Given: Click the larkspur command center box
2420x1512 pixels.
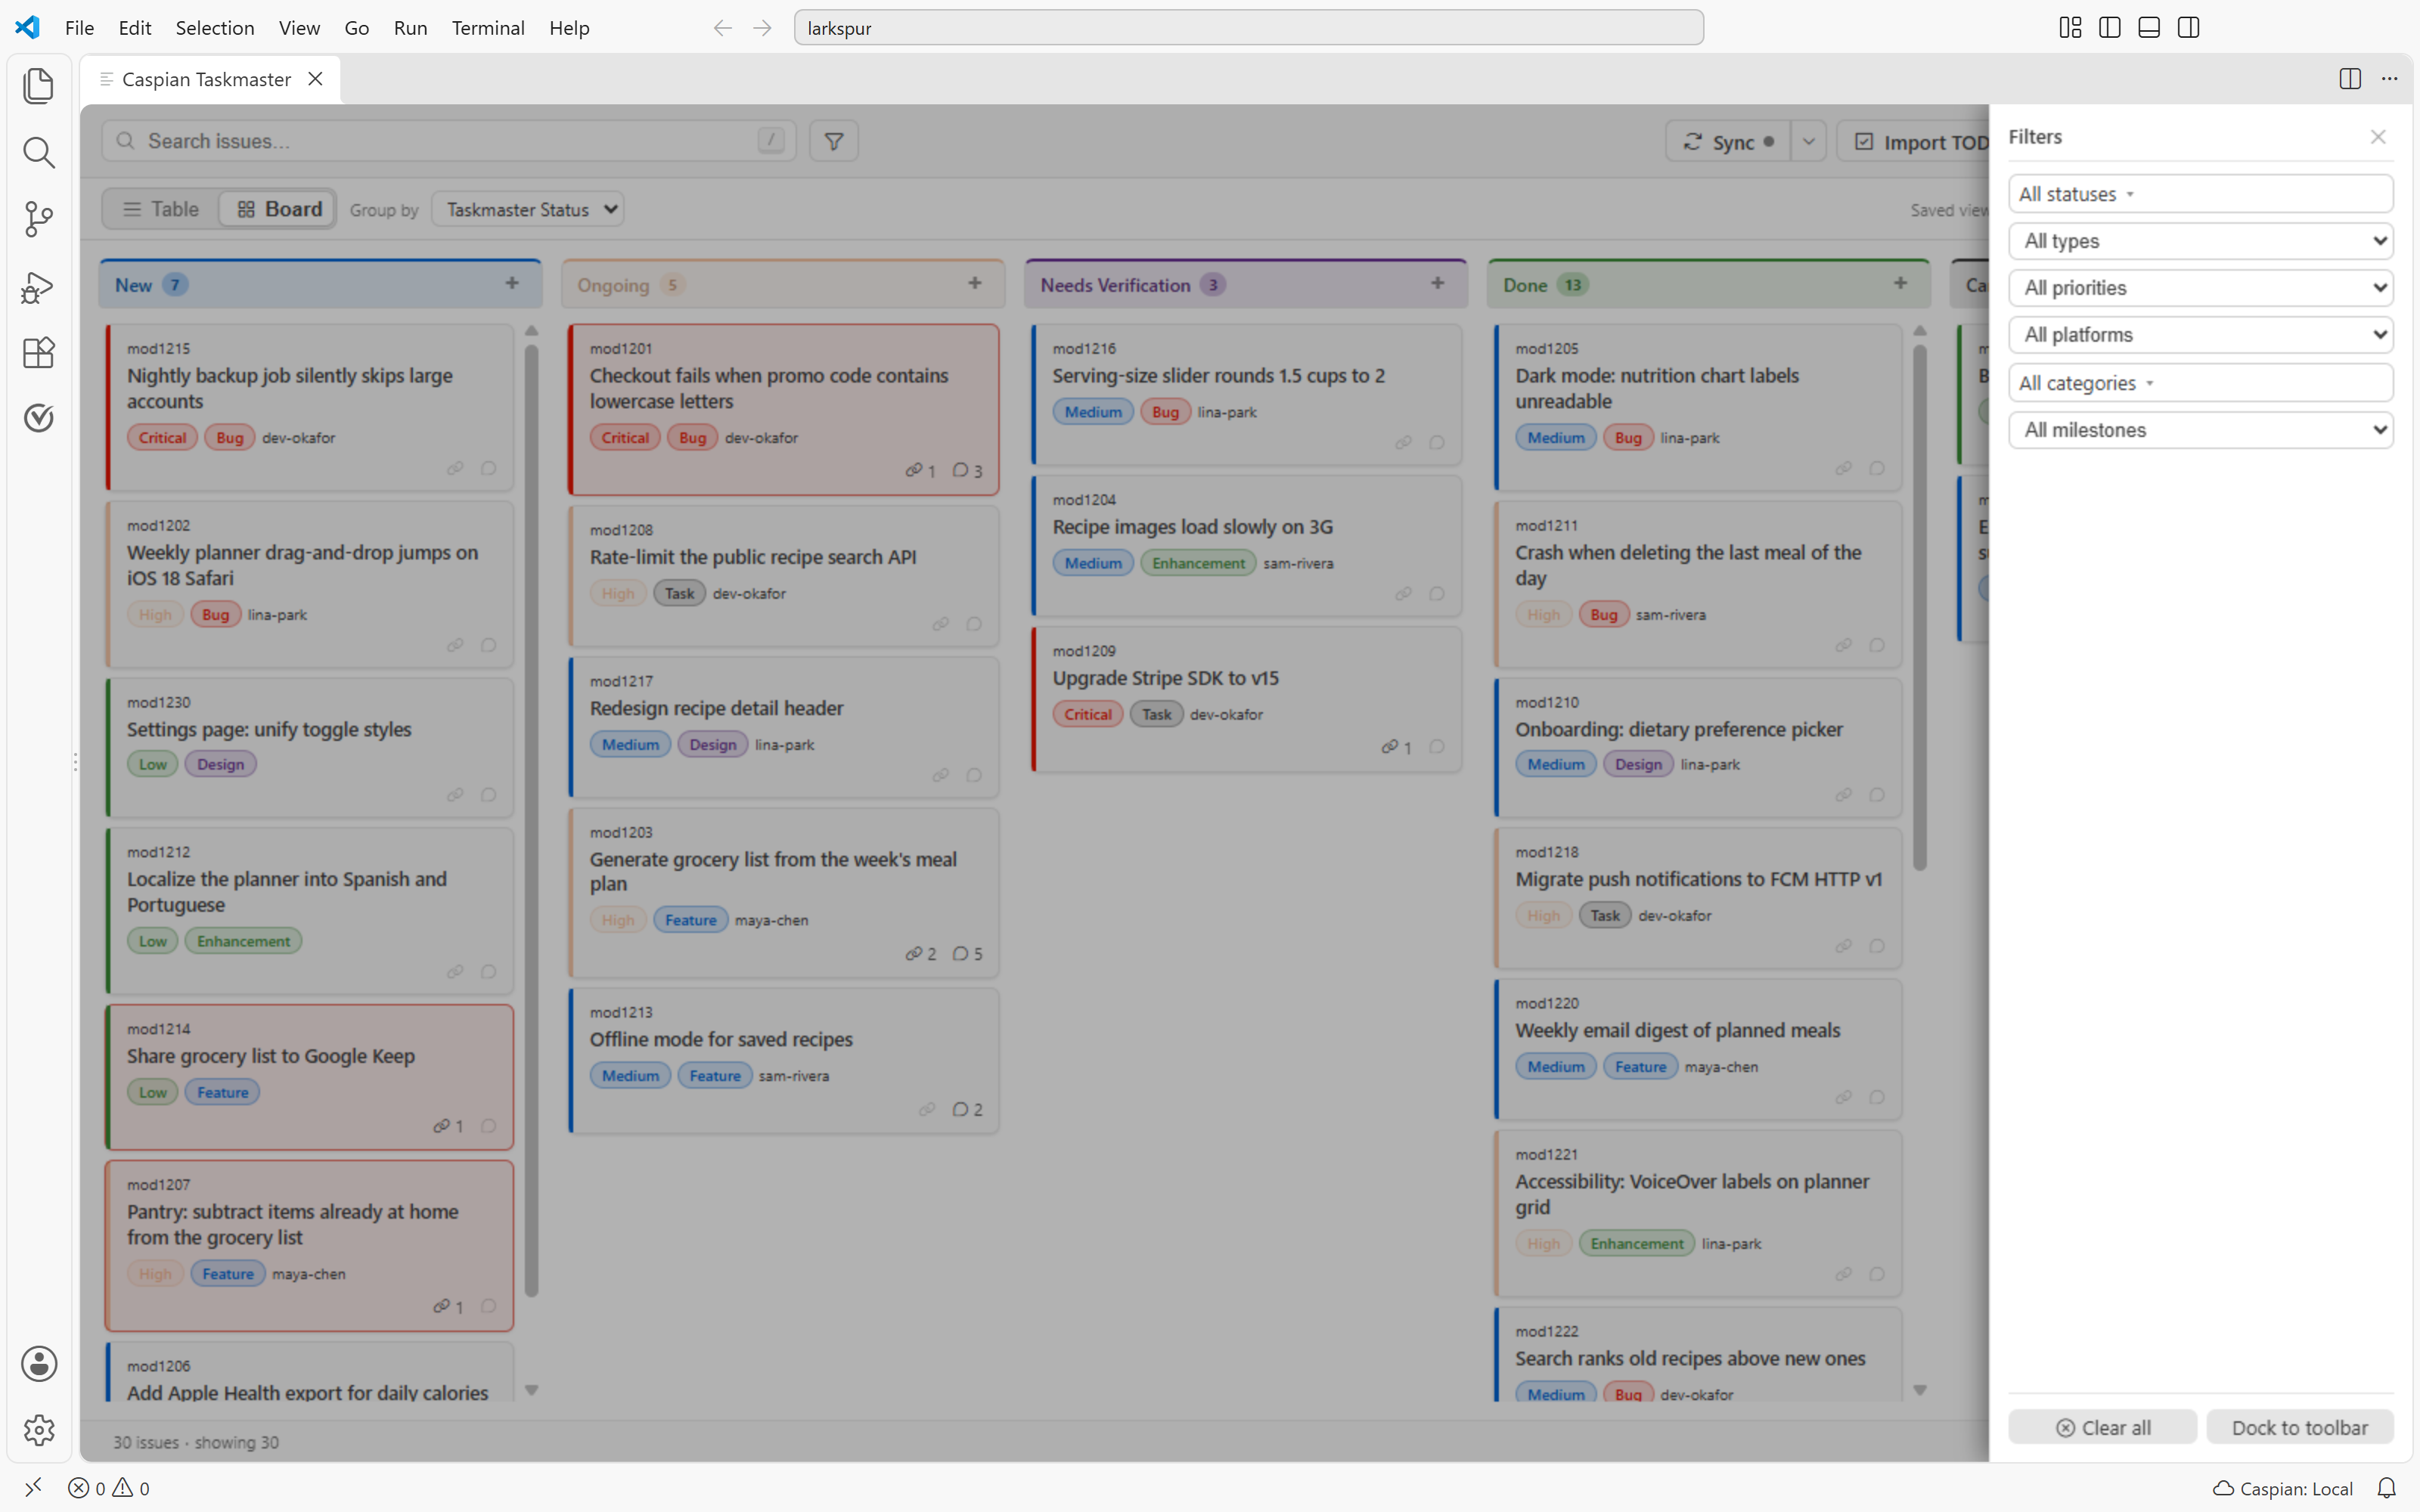Looking at the screenshot, I should [x=1248, y=28].
